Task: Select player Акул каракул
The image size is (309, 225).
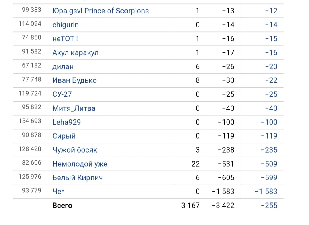Action: tap(75, 53)
